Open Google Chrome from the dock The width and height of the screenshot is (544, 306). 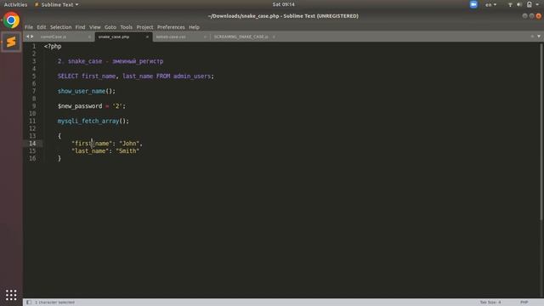[11, 20]
